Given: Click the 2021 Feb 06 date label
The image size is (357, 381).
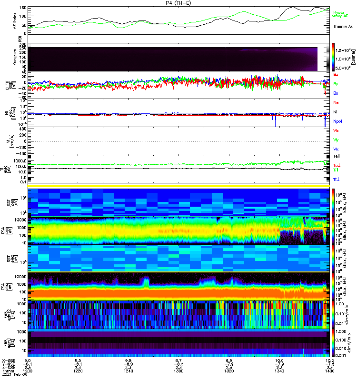Looking at the screenshot, I should 15,374.
